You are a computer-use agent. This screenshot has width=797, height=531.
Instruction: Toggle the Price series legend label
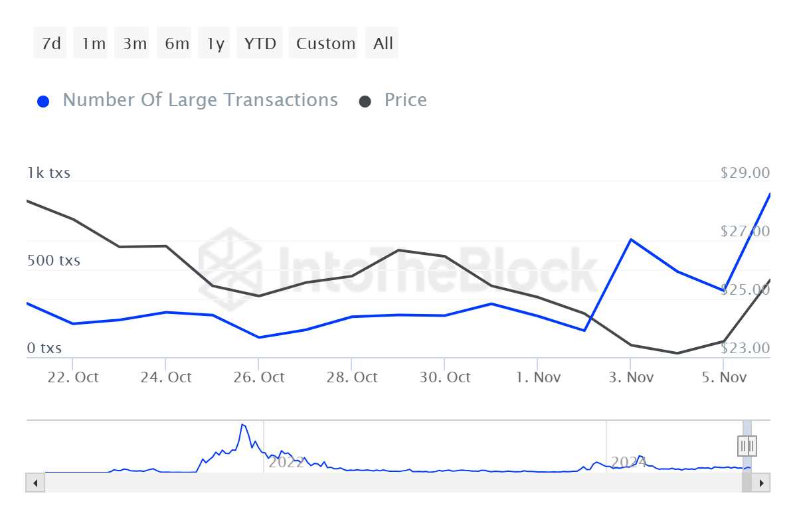tap(405, 100)
